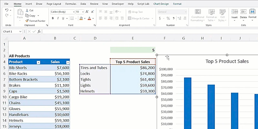Open the File menu

click(6, 4)
